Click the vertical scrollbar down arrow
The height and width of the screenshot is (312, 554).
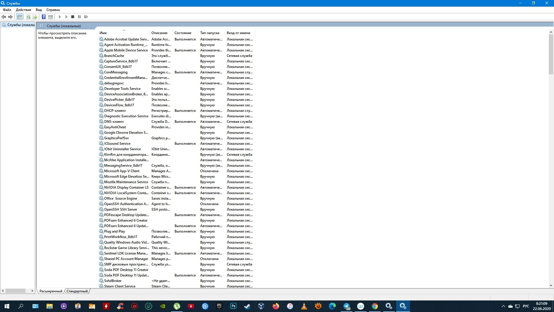coord(551,285)
